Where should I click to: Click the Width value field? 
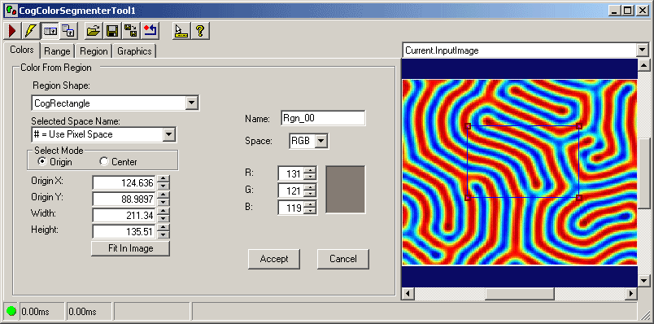click(124, 216)
